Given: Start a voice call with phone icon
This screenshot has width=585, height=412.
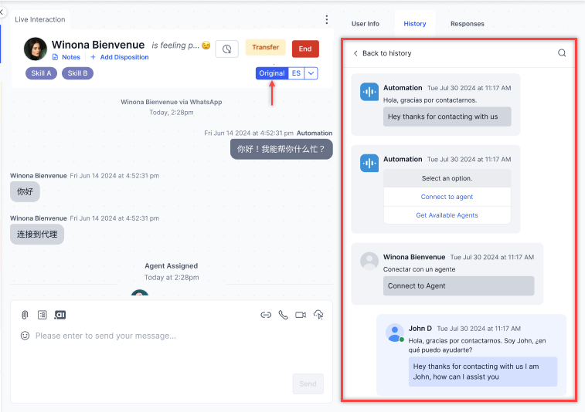Looking at the screenshot, I should 283,315.
